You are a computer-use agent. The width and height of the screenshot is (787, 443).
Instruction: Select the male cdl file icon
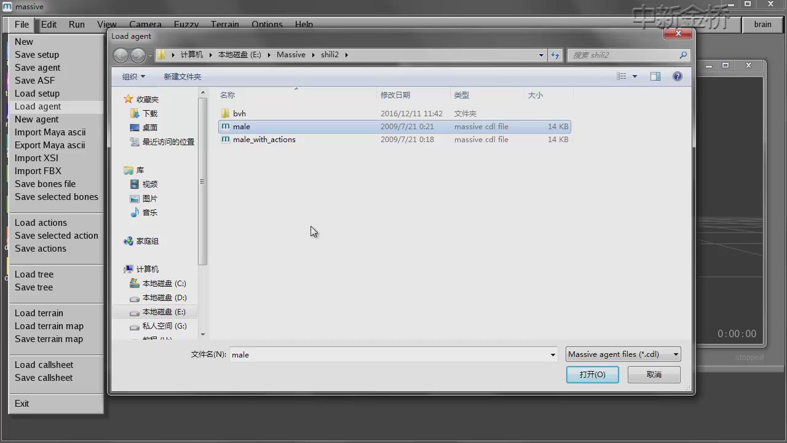(226, 126)
